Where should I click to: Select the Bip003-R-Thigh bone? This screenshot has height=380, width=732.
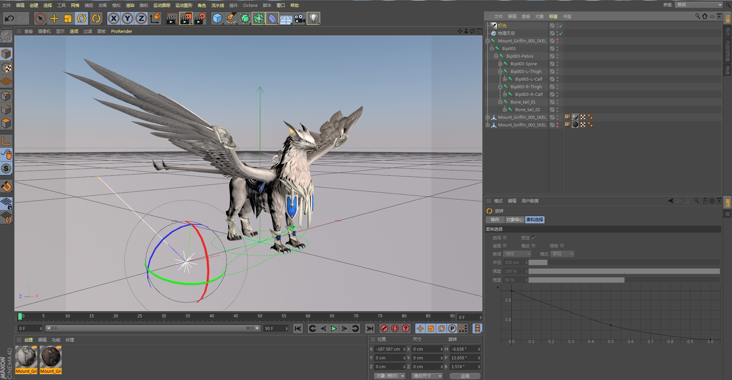click(526, 87)
